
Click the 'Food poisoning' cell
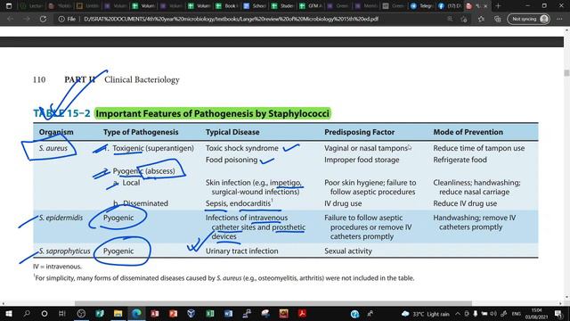point(232,160)
